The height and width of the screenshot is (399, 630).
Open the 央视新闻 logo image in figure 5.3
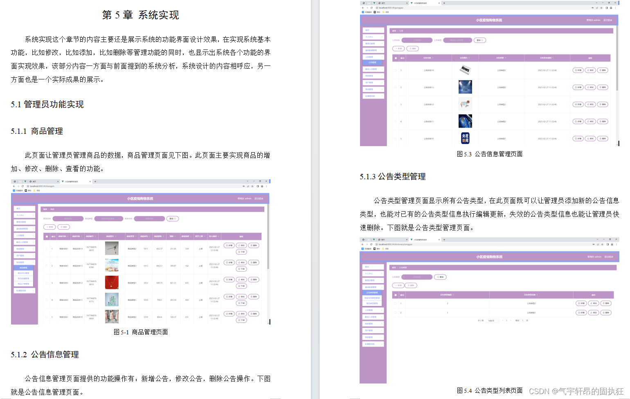pyautogui.click(x=465, y=138)
